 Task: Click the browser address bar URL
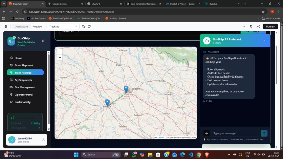coord(72,12)
